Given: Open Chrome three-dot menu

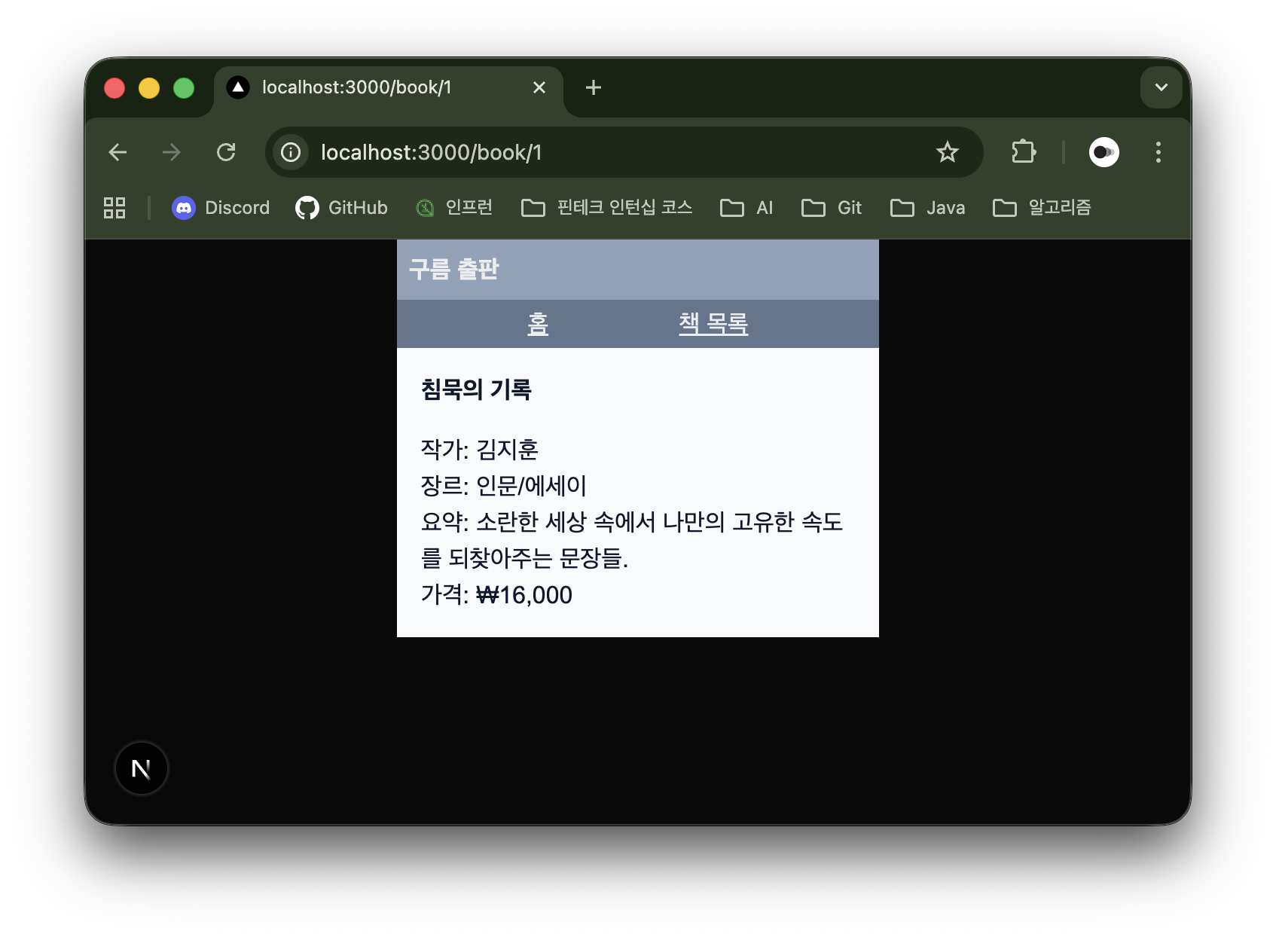Looking at the screenshot, I should (x=1158, y=152).
